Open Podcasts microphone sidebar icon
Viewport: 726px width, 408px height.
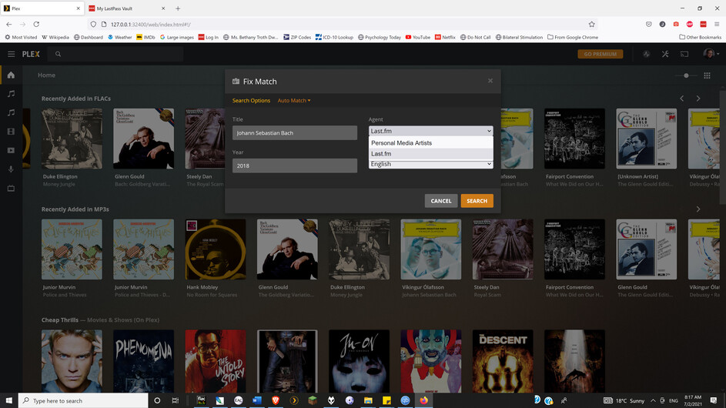click(x=11, y=169)
